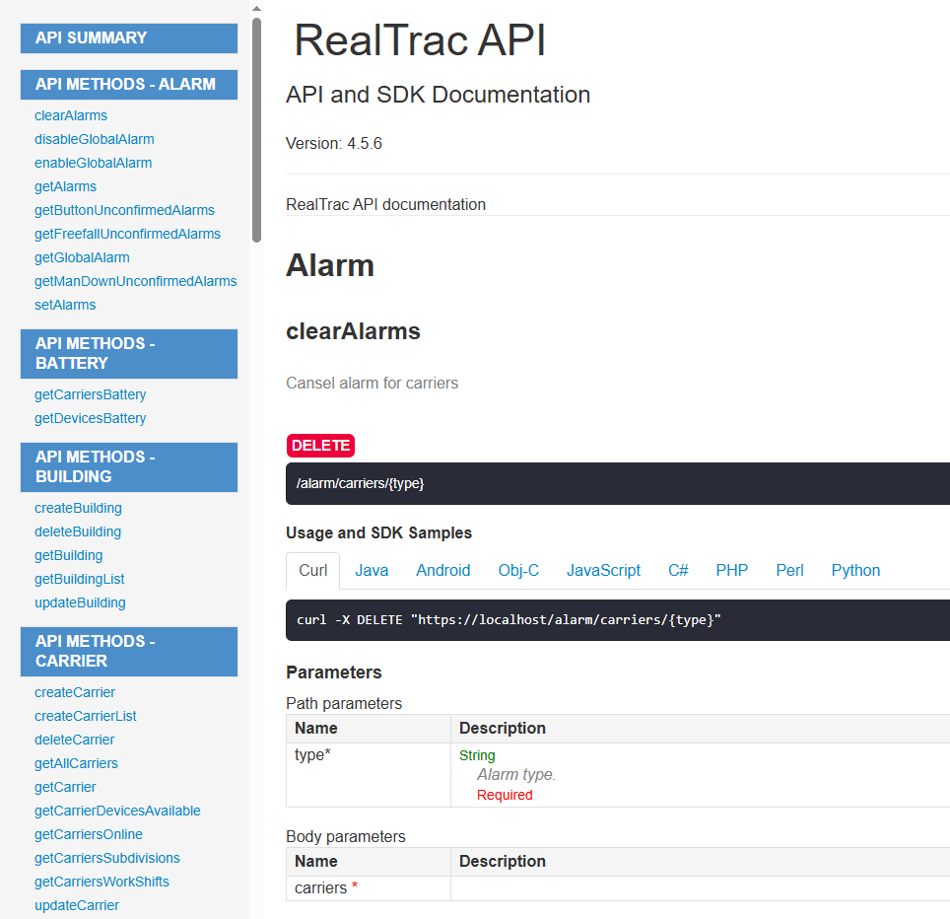Click the red DELETE method badge
The width and height of the screenshot is (950, 919).
pyautogui.click(x=319, y=446)
